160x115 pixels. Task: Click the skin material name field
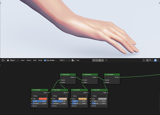pos(84,60)
